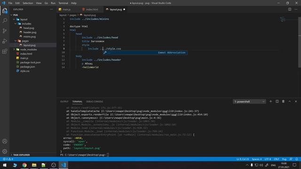301x169 pixels.
Task: Show hidden system tray icons
Action: 247,165
